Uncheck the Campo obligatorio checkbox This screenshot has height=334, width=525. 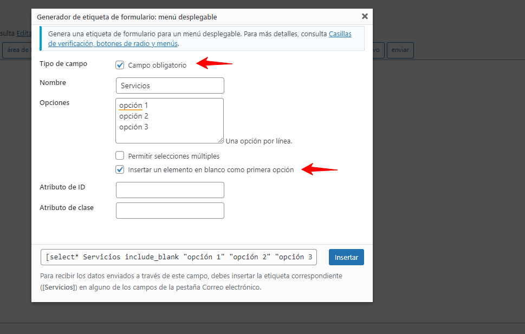pos(120,65)
